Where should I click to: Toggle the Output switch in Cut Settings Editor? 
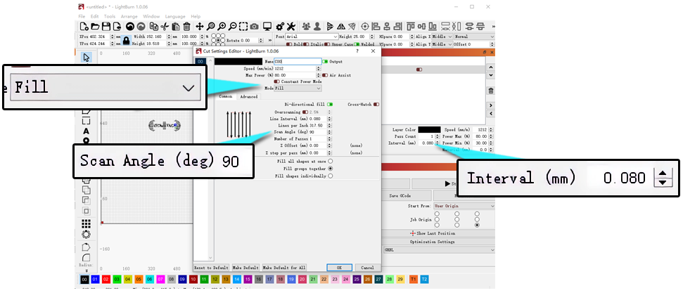(x=325, y=62)
